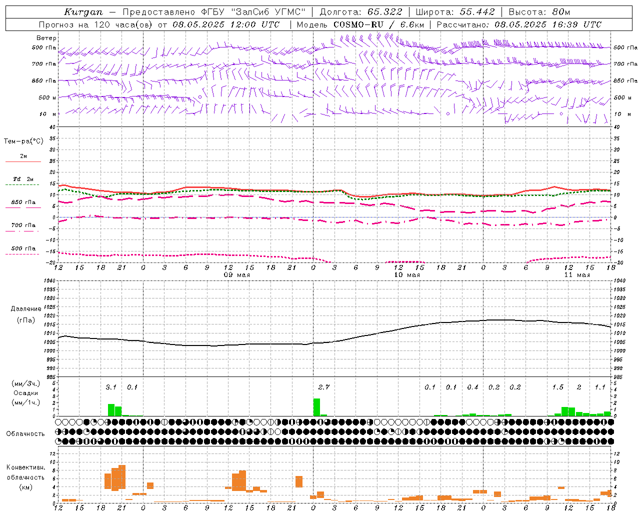640x512 pixels.
Task: Click the elevation label "Высота: 80м"
Action: point(539,12)
